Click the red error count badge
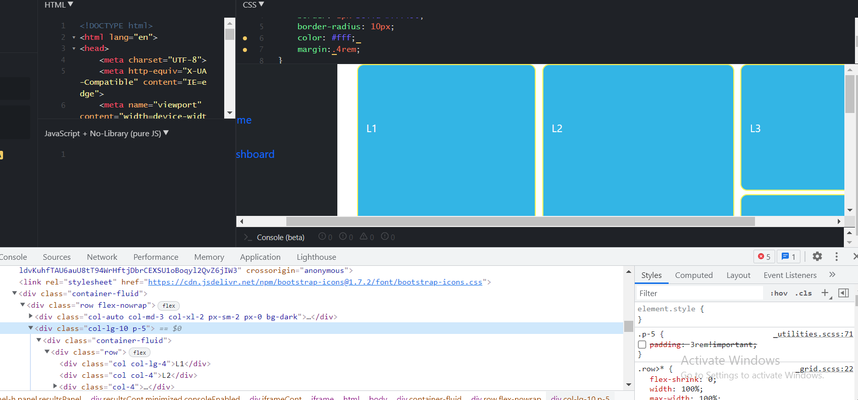The height and width of the screenshot is (400, 858). coord(764,257)
